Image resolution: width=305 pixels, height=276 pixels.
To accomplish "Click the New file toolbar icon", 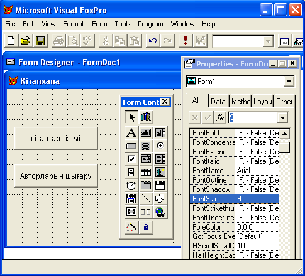I will tap(11, 41).
